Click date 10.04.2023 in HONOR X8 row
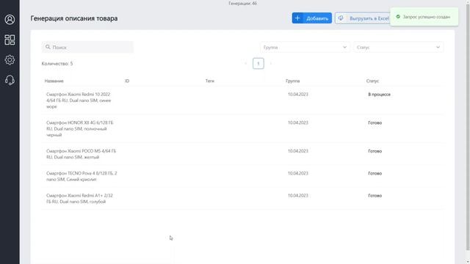This screenshot has height=264, width=470. (298, 122)
